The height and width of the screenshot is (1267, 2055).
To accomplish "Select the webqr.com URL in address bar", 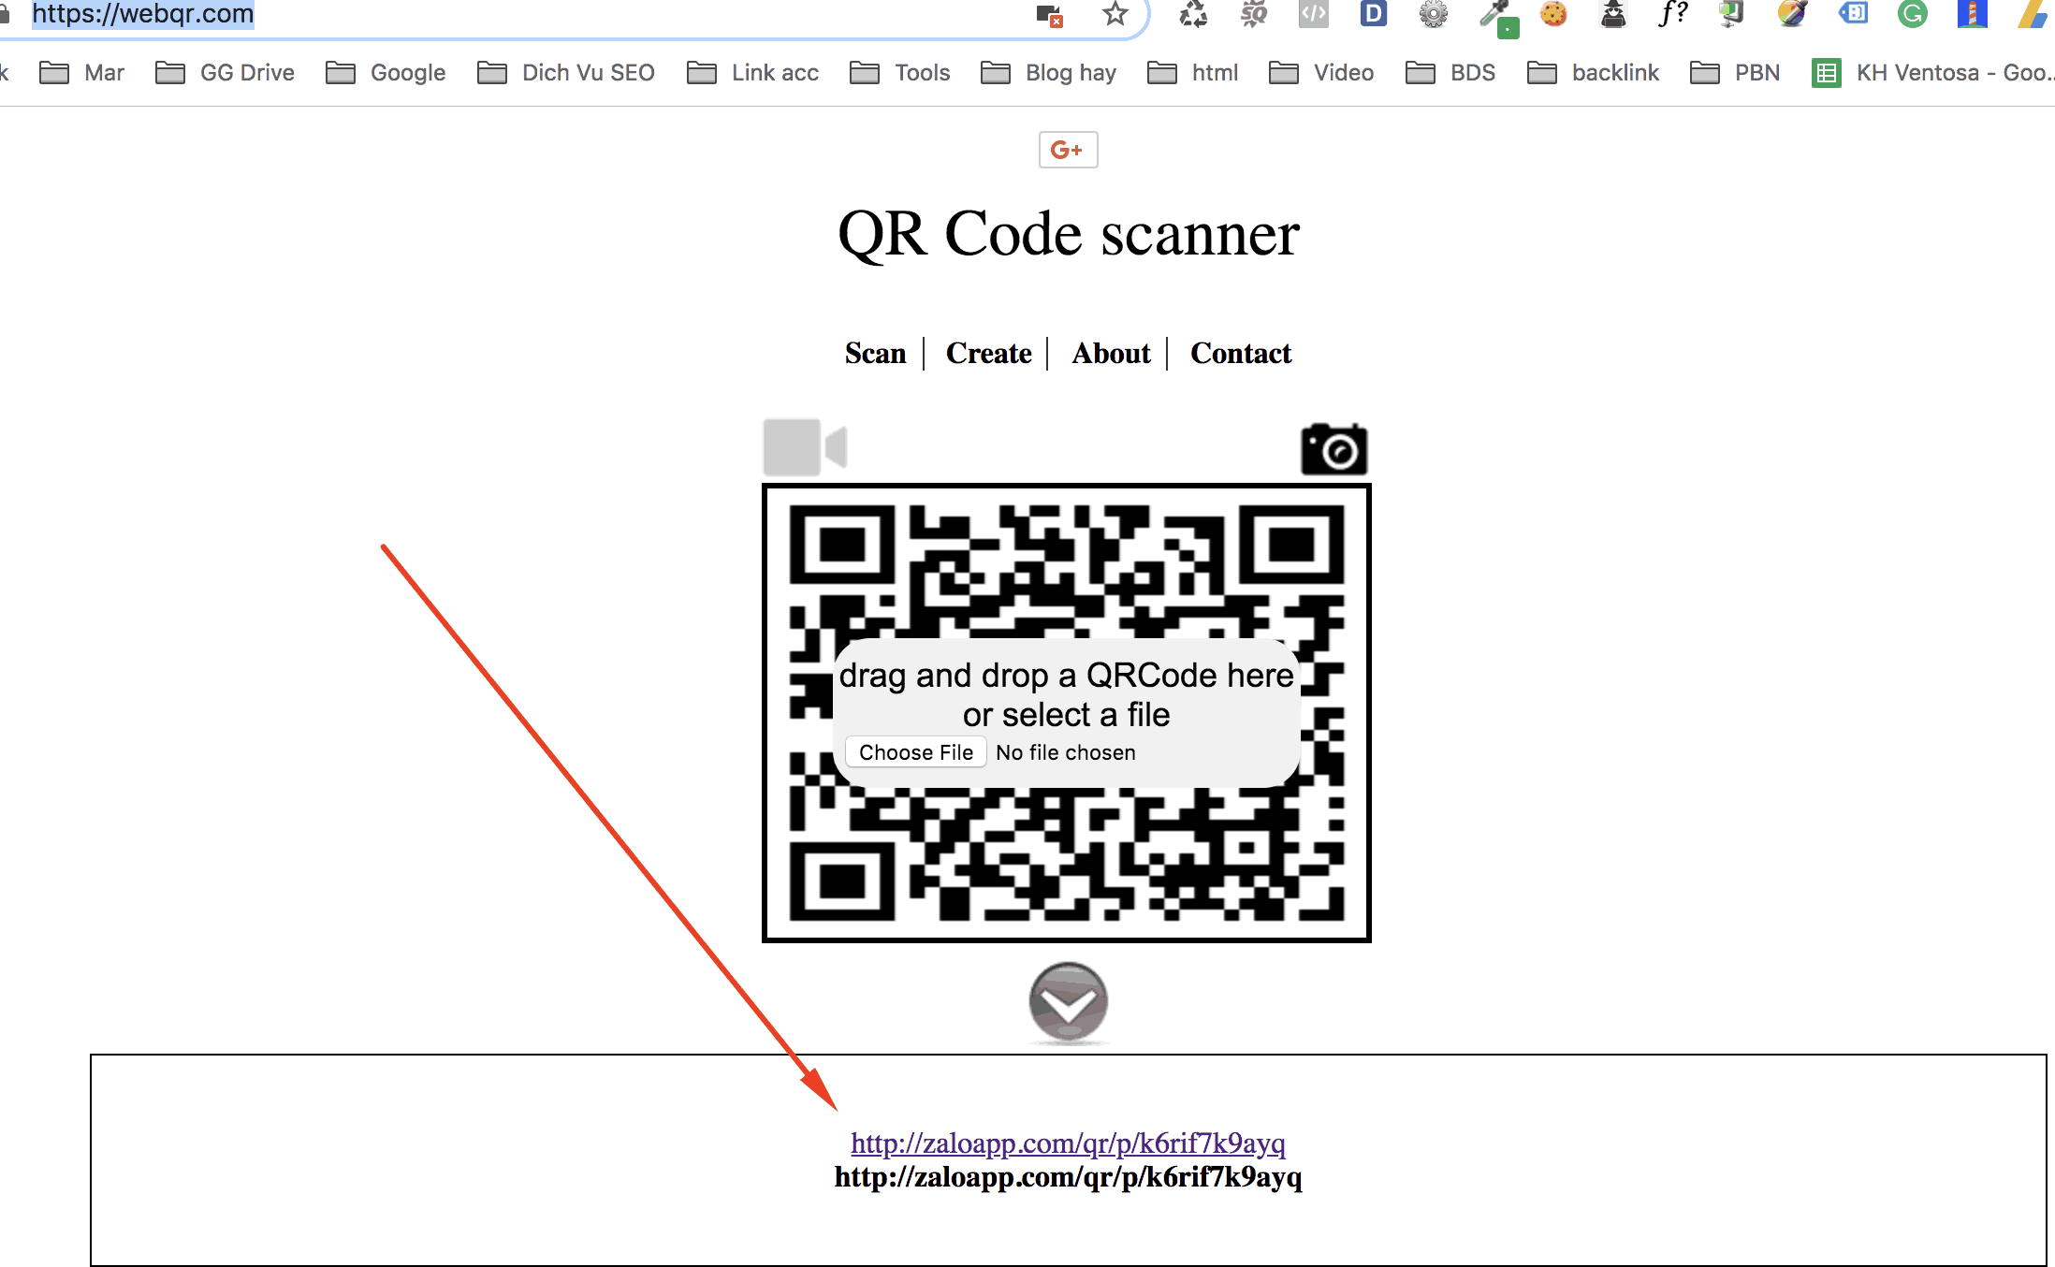I will pos(143,14).
